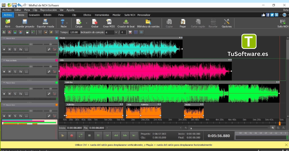Close the yellow tip bar
289x151 pixels.
click(x=286, y=145)
